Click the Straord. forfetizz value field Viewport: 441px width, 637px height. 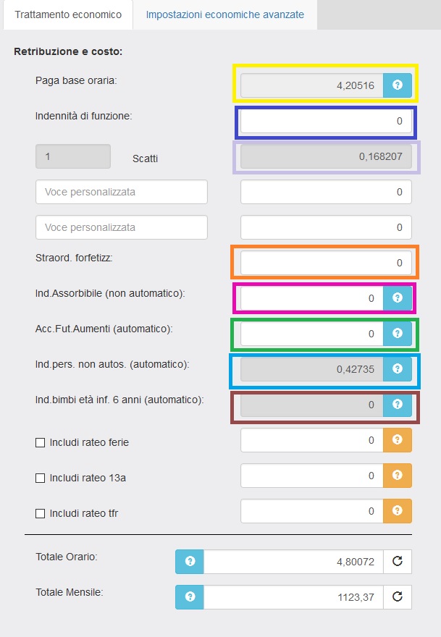coord(325,263)
